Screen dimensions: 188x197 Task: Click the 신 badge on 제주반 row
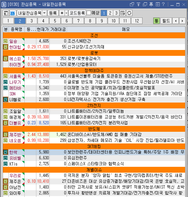pos(6,135)
